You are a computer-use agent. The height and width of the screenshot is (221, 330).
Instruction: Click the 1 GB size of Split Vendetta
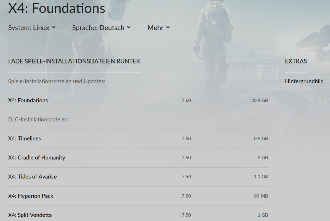point(263,215)
